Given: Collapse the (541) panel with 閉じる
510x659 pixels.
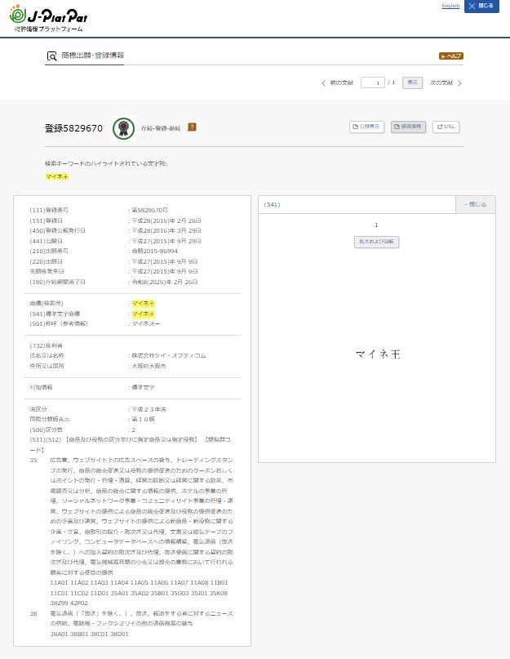Looking at the screenshot, I should tap(475, 204).
